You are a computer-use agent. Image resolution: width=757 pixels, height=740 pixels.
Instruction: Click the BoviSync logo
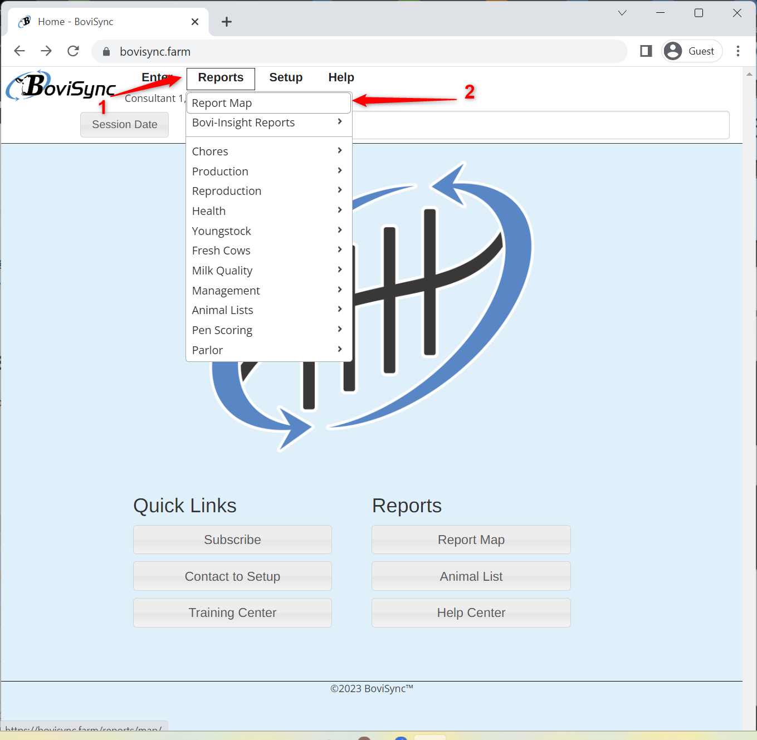61,86
